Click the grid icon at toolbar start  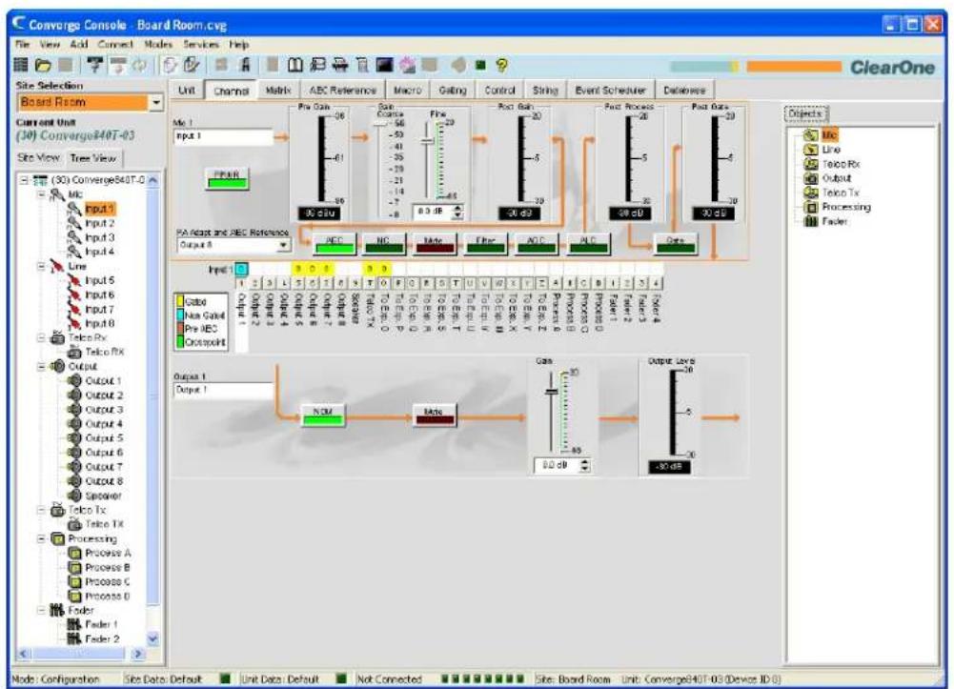click(x=21, y=65)
